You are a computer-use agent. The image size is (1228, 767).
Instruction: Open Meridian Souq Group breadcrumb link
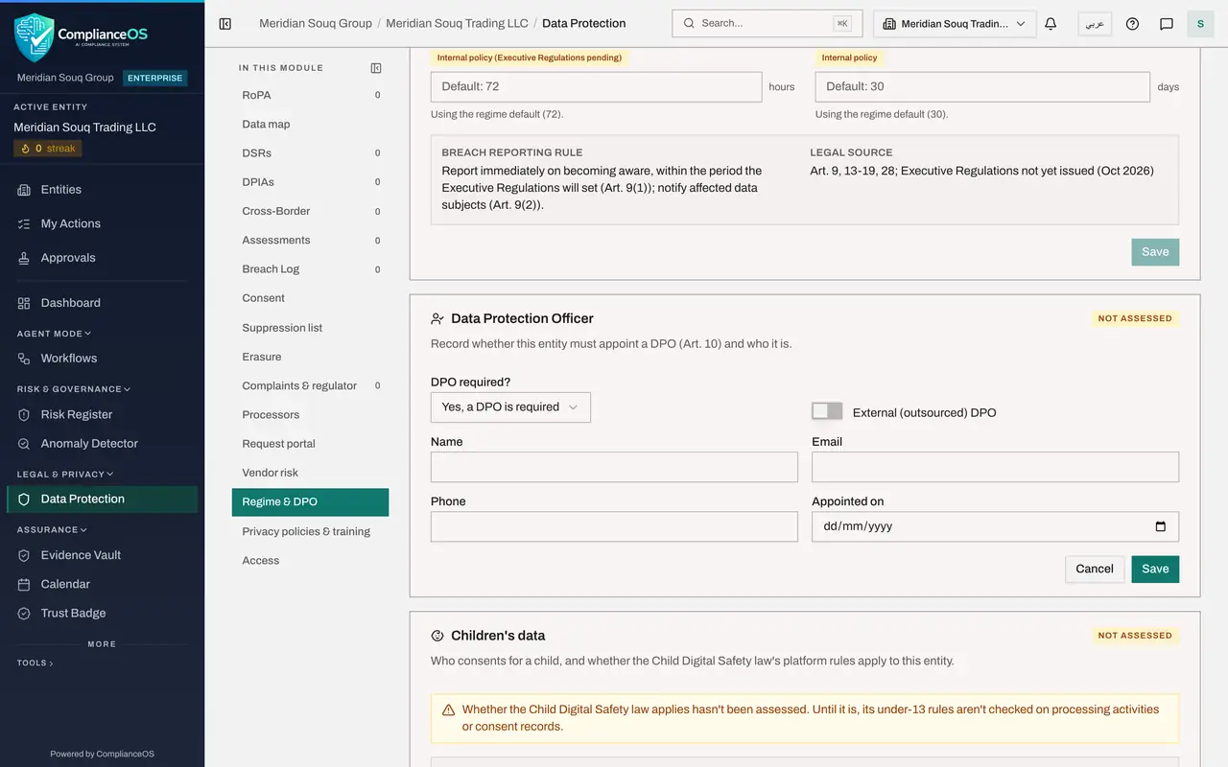point(316,23)
